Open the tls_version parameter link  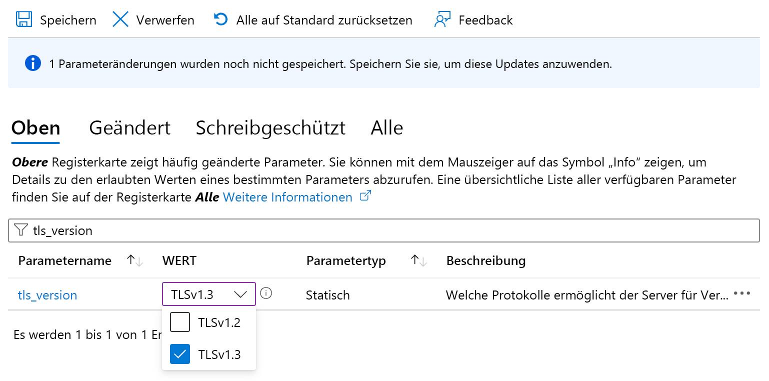47,295
